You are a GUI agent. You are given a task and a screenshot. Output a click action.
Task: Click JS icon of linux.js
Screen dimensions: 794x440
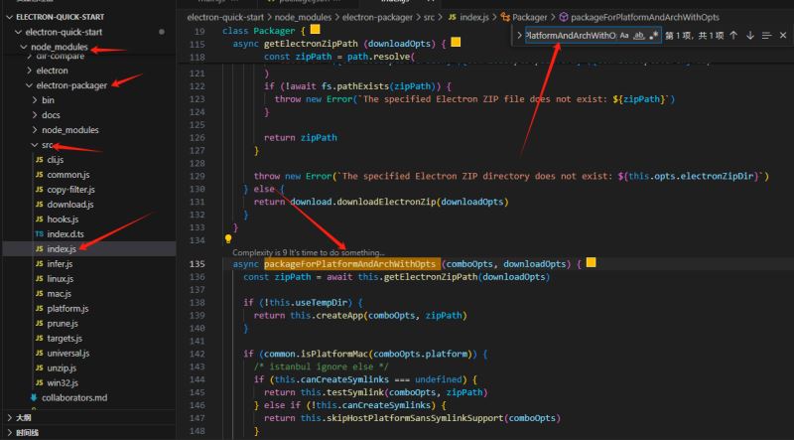(40, 279)
